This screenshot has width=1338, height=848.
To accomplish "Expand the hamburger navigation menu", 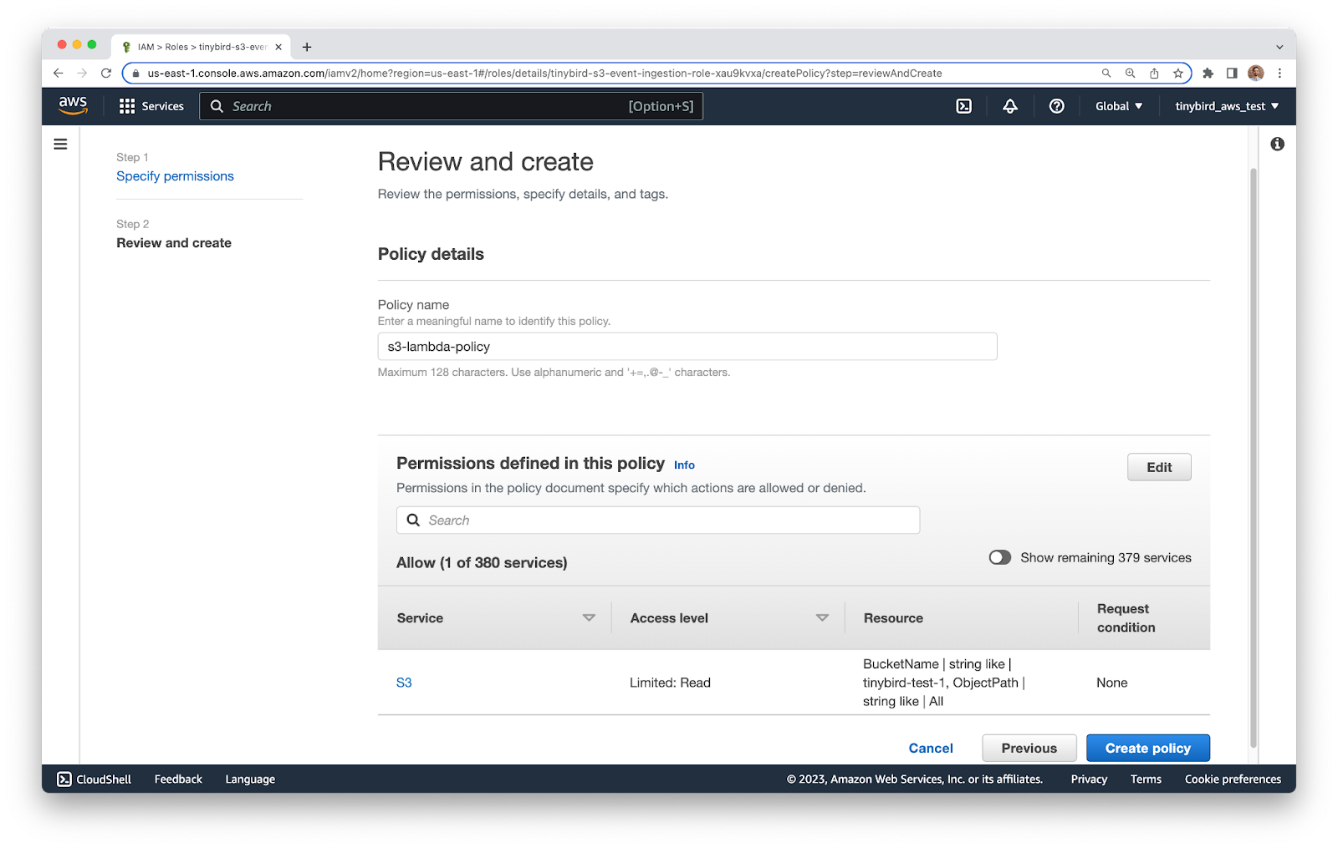I will [60, 145].
